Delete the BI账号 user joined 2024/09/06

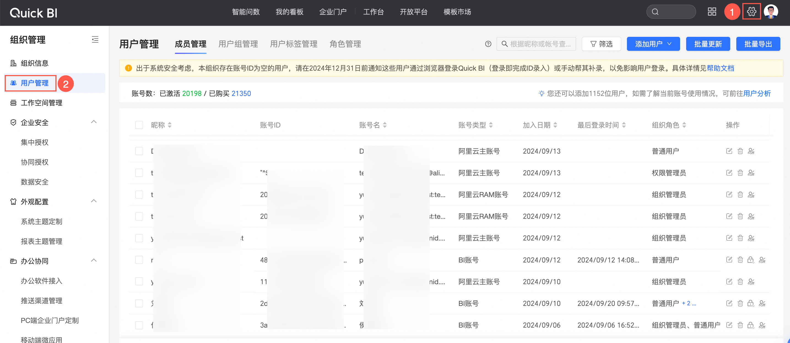(740, 325)
